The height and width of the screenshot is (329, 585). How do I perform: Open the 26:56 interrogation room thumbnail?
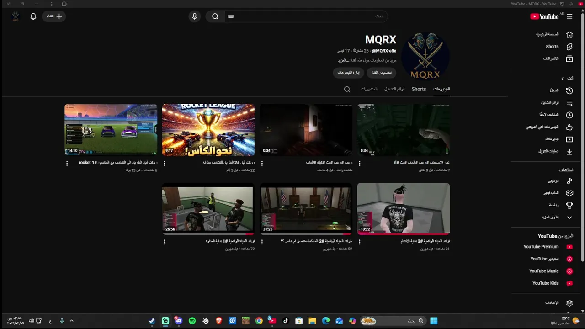coord(208,209)
